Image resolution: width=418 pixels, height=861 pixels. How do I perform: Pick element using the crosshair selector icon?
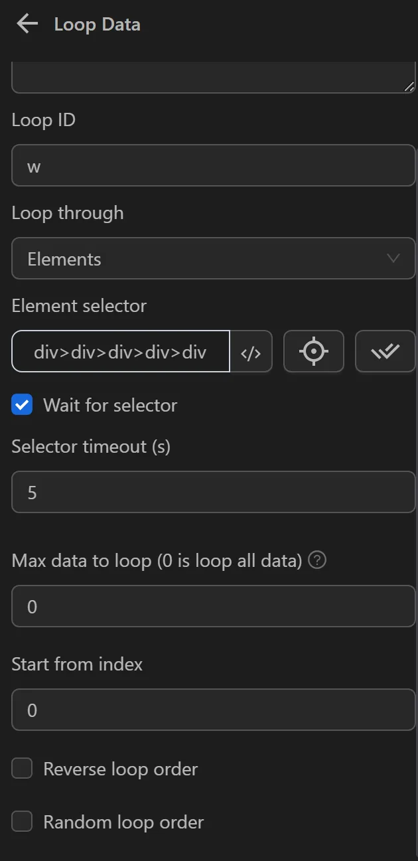(313, 351)
